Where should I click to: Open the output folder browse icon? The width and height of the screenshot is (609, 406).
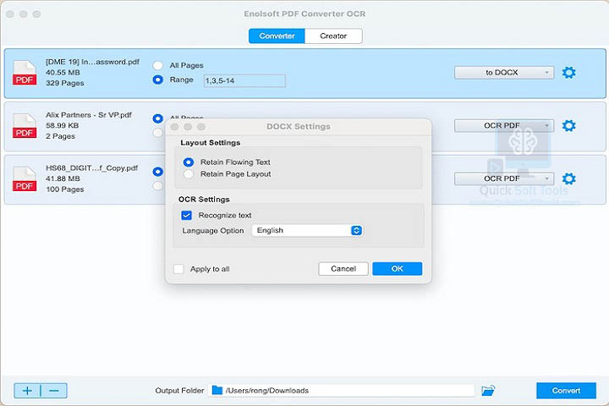[488, 391]
